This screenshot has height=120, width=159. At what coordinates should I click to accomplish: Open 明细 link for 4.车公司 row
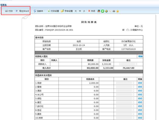(x=140, y=95)
